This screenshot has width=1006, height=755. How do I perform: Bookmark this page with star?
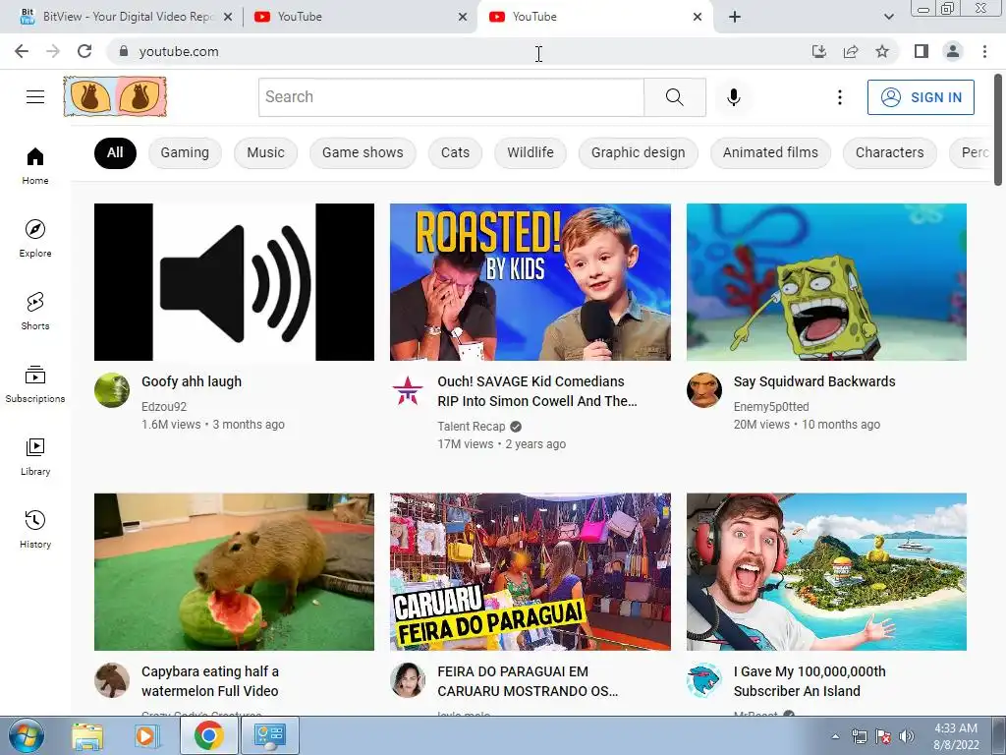tap(882, 51)
